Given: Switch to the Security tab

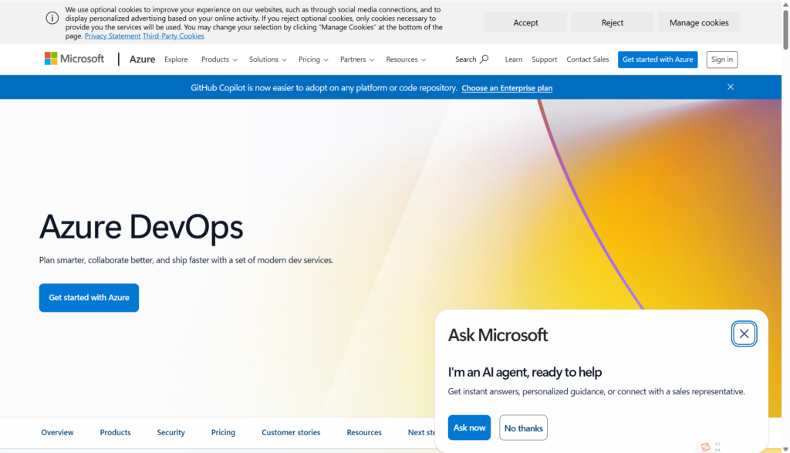Looking at the screenshot, I should (x=170, y=432).
